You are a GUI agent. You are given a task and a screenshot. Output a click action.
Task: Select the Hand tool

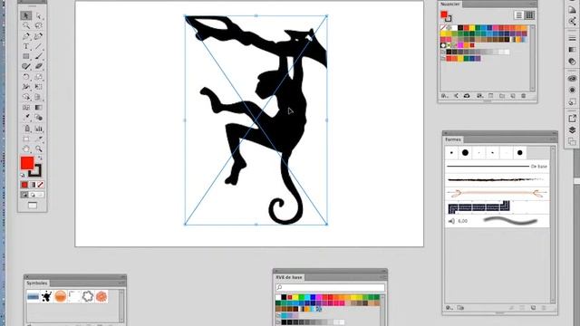(26, 149)
